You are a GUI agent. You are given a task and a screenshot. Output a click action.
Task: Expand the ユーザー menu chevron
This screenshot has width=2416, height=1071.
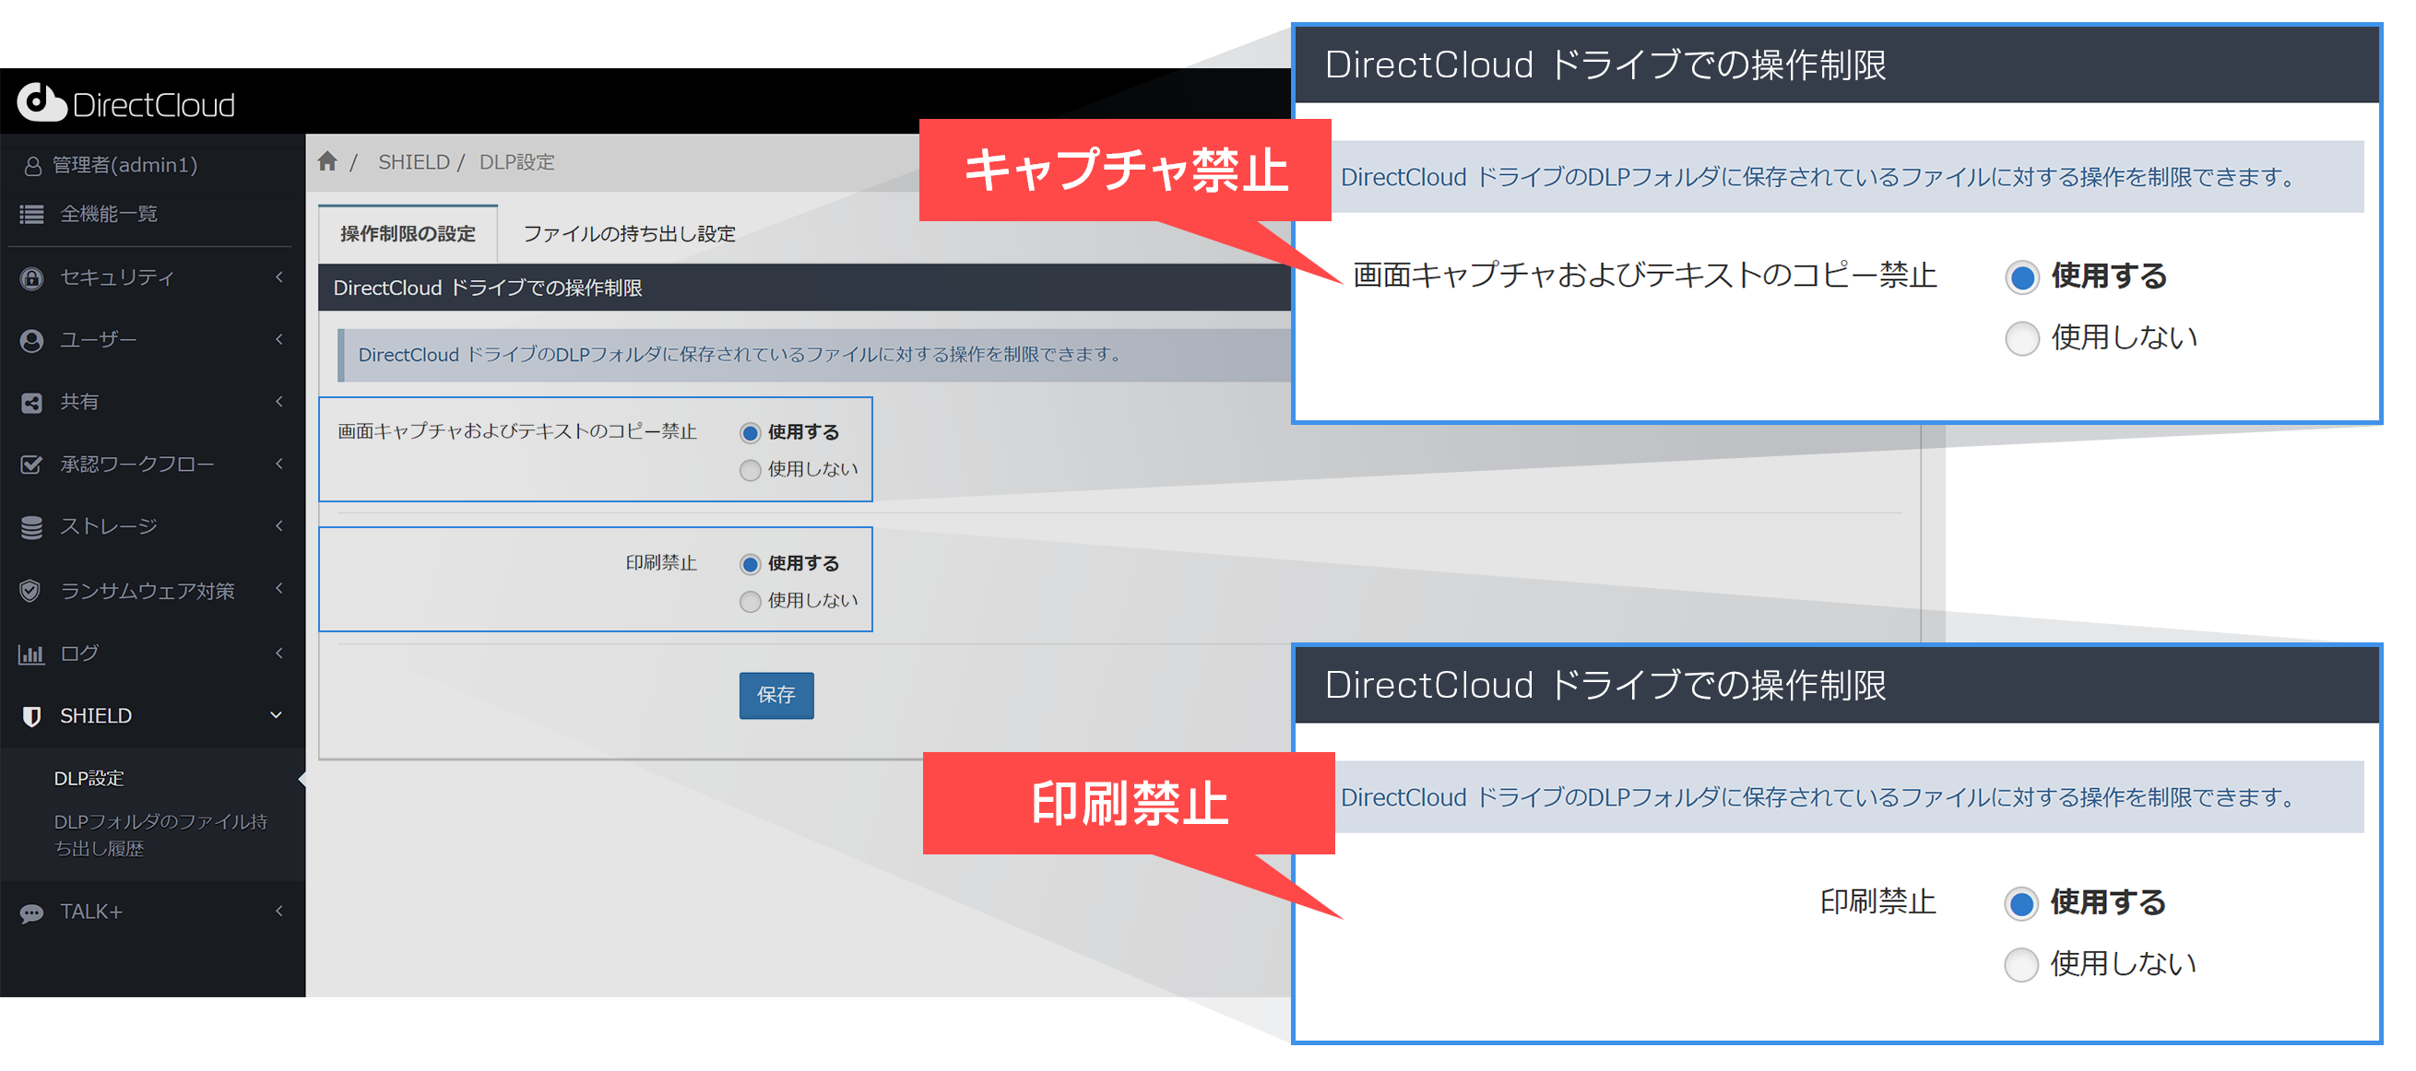point(278,338)
